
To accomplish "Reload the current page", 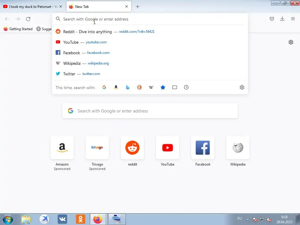I will click(x=28, y=19).
